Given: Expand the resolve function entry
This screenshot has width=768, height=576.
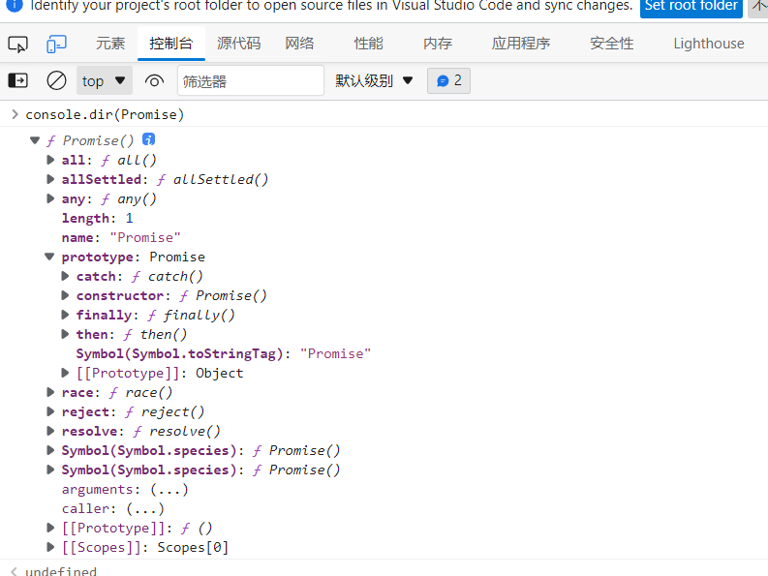Looking at the screenshot, I should click(x=50, y=431).
